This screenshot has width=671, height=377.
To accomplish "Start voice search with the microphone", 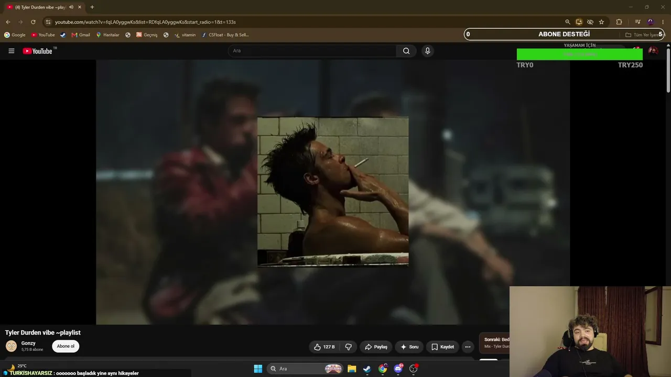I will click(x=427, y=51).
